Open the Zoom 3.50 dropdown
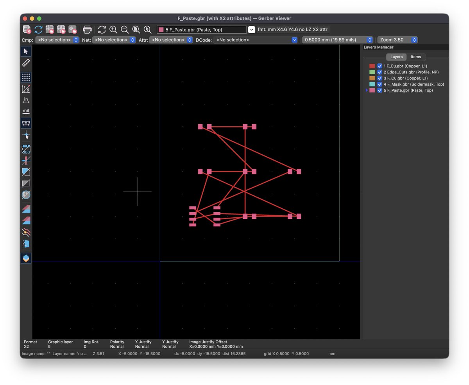The width and height of the screenshot is (469, 385). (x=397, y=40)
